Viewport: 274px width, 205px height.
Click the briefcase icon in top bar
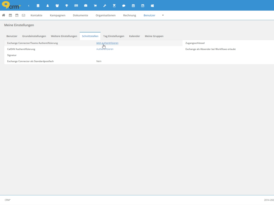pos(85,6)
